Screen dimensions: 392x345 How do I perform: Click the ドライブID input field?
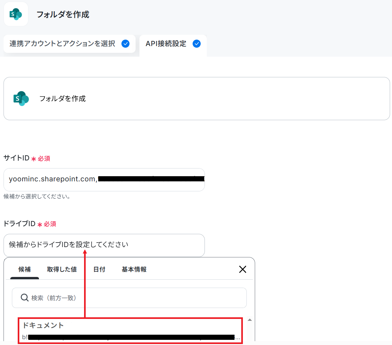(104, 245)
